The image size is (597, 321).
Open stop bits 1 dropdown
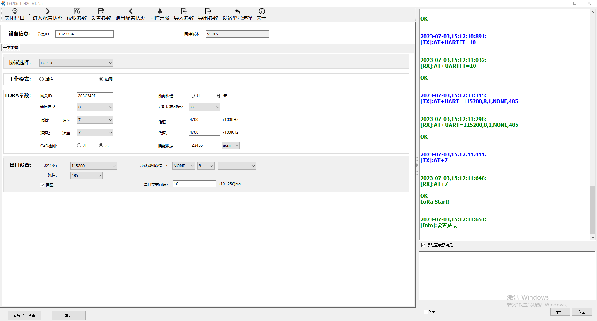pyautogui.click(x=237, y=166)
